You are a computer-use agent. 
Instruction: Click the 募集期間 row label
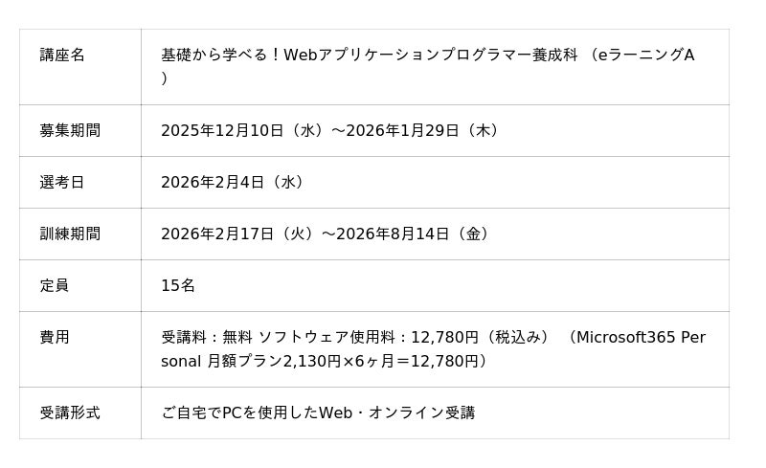click(x=70, y=130)
